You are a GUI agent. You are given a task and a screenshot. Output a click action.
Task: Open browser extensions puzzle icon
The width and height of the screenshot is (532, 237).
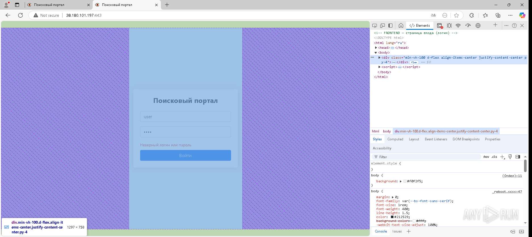[471, 15]
